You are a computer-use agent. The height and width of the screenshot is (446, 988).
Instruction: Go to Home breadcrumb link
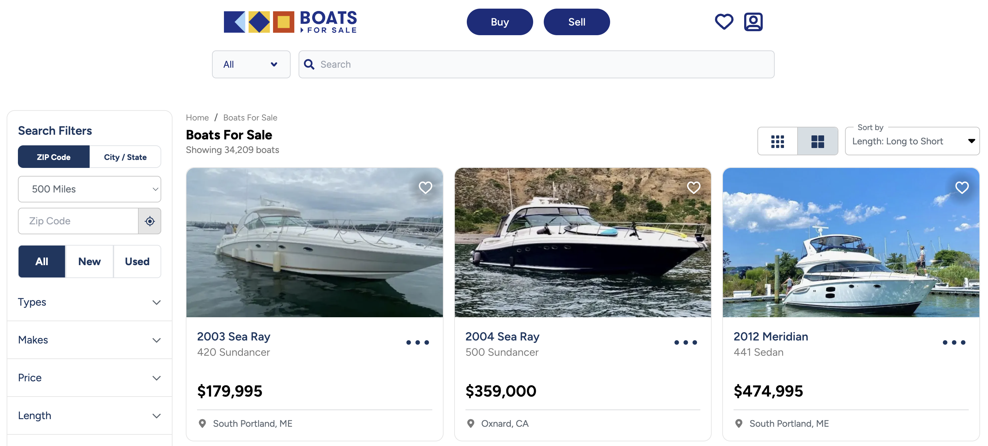(x=197, y=117)
